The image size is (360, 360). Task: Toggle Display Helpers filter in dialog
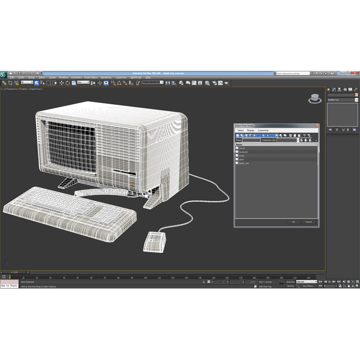coord(255,135)
